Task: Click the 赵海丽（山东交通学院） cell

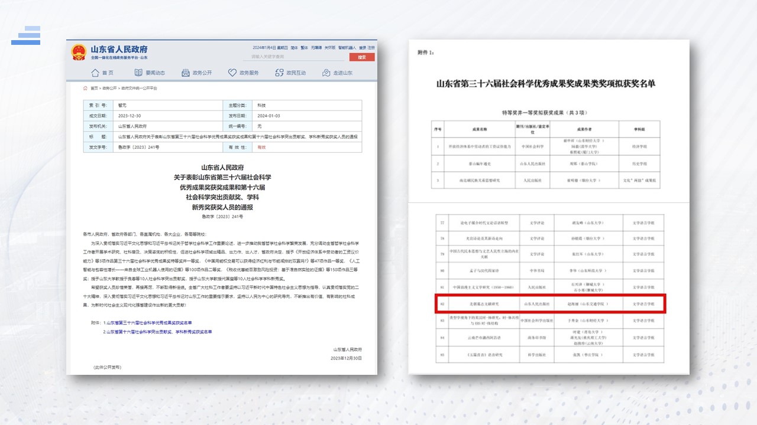Action: pos(588,304)
